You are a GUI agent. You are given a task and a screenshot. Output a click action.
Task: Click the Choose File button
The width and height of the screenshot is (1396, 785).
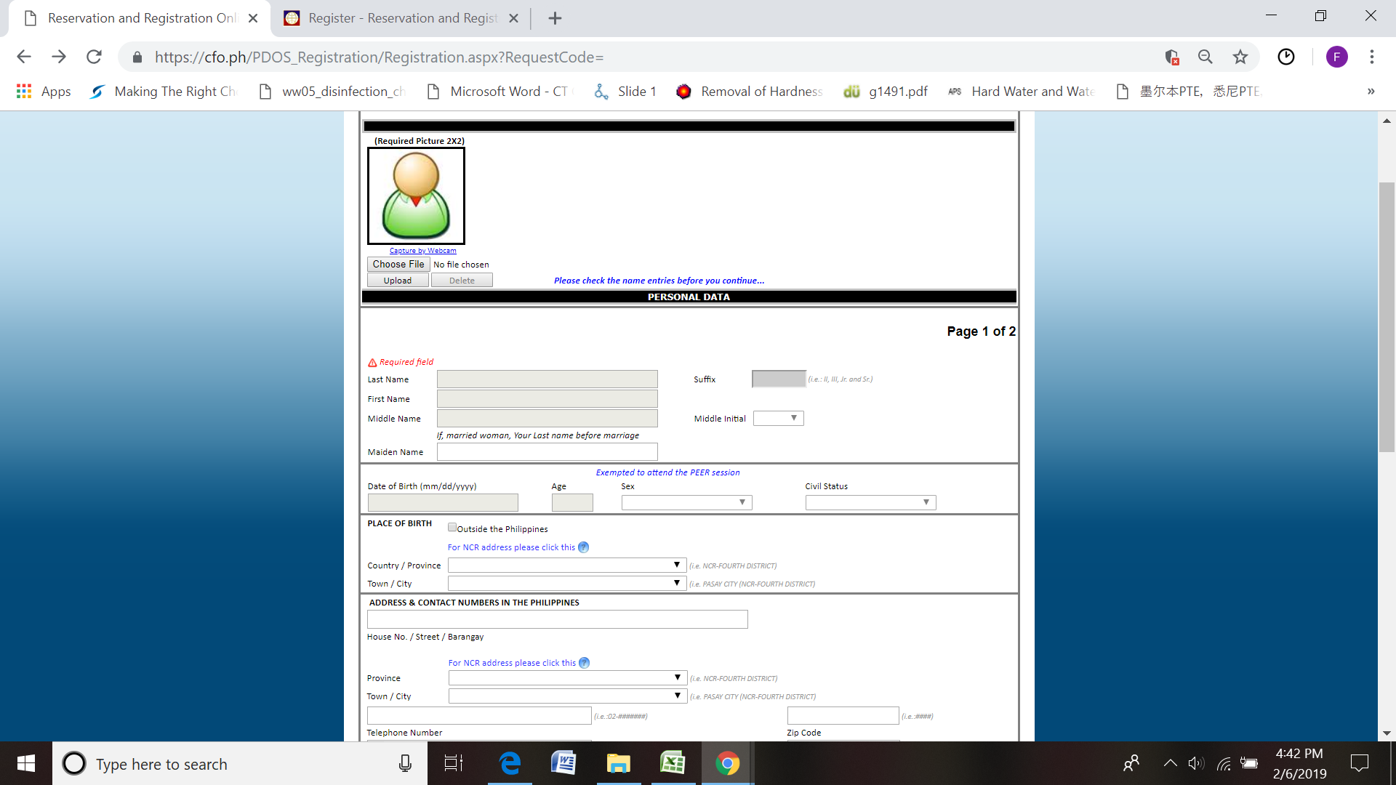click(x=398, y=264)
